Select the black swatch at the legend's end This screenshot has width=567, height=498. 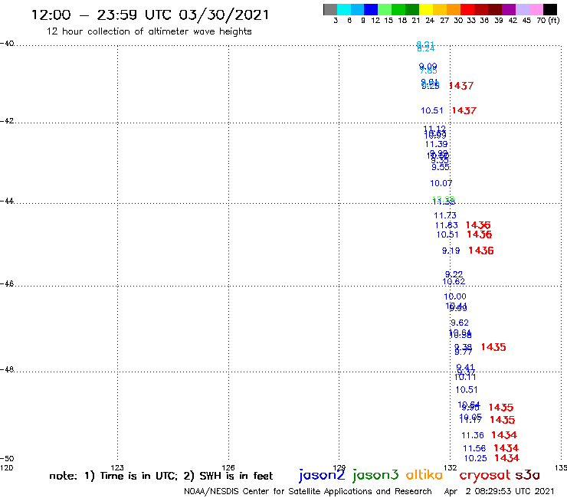(x=550, y=9)
